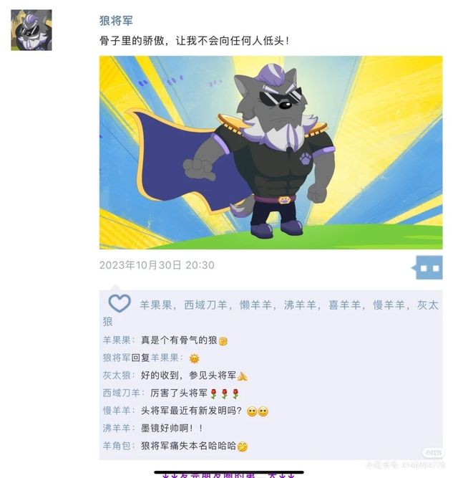Tap the post timestamp 2023年10月30日 20:30
This screenshot has width=458, height=478.
tap(157, 265)
